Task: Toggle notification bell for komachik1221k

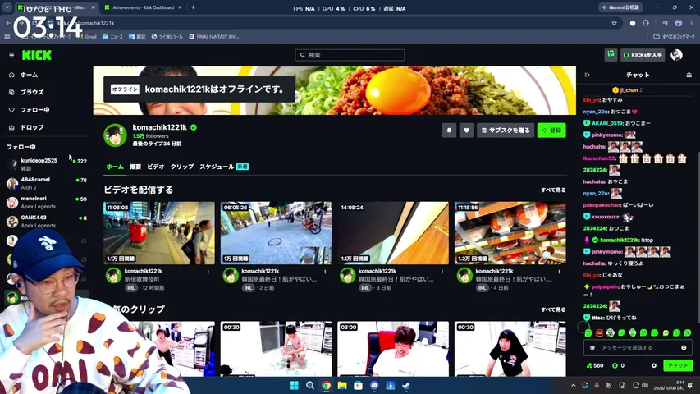Action: [x=449, y=130]
